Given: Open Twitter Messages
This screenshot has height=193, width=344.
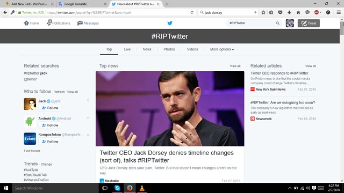Looking at the screenshot, I should (x=88, y=23).
